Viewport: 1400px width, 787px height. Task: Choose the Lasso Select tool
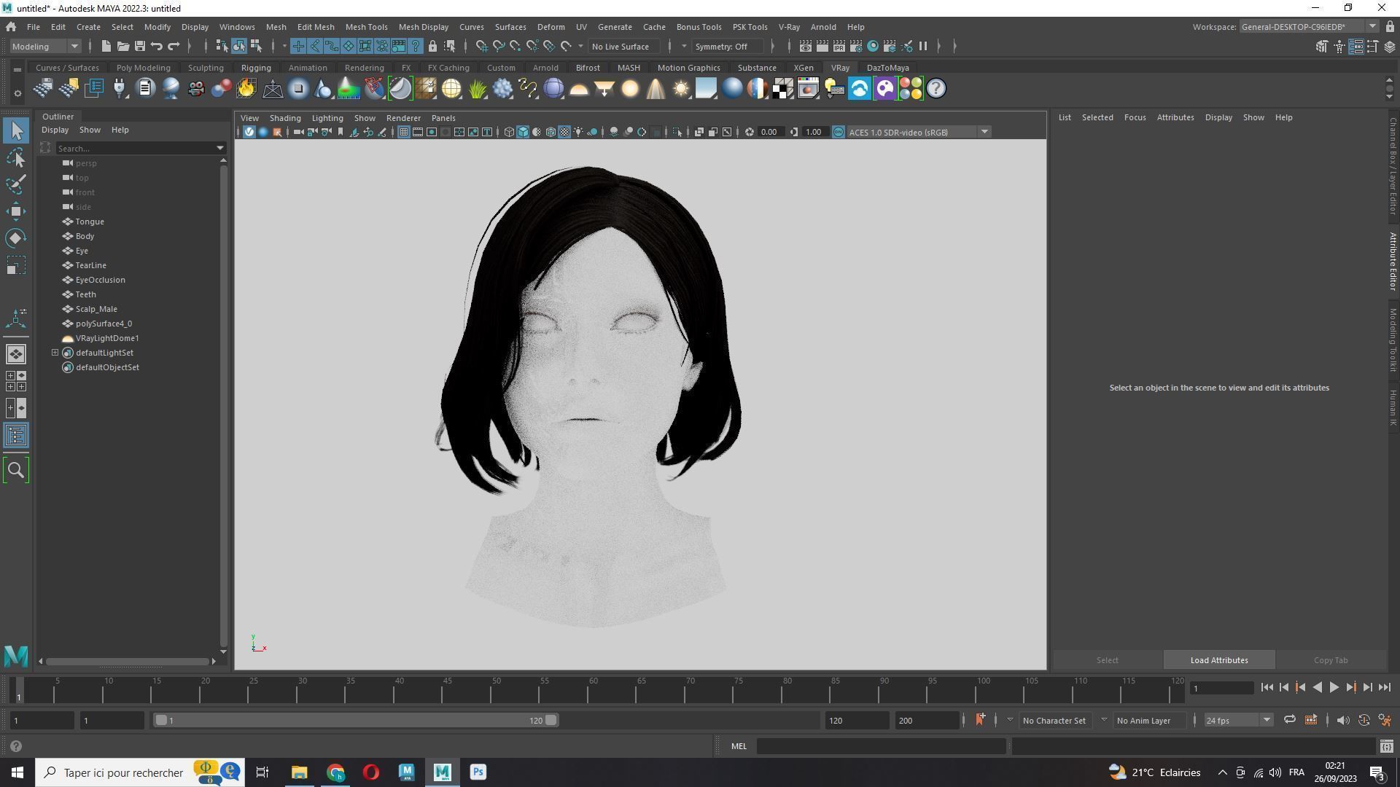(x=16, y=157)
